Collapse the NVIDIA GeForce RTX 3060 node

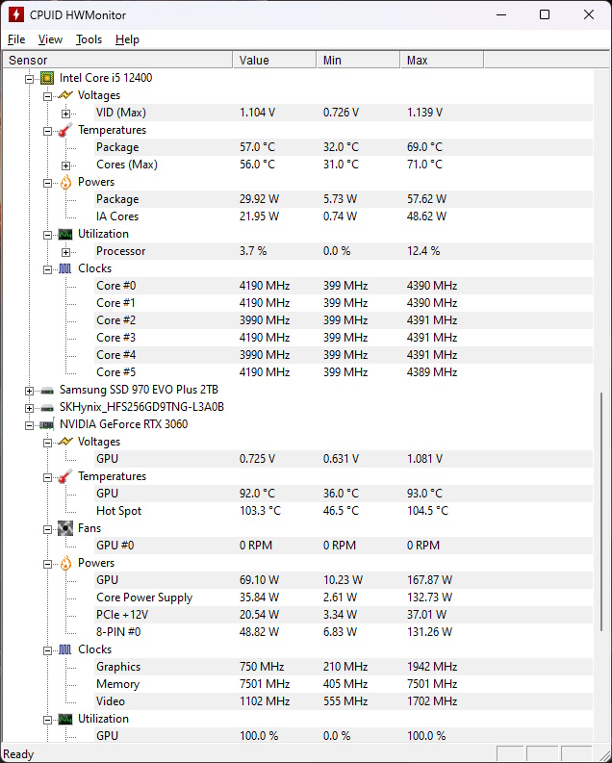pos(29,426)
